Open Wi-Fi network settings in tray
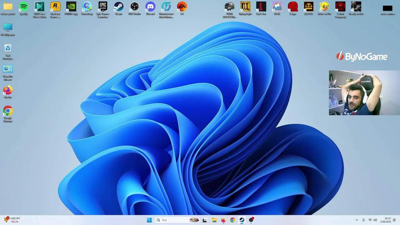The width and height of the screenshot is (400, 225). click(370, 220)
